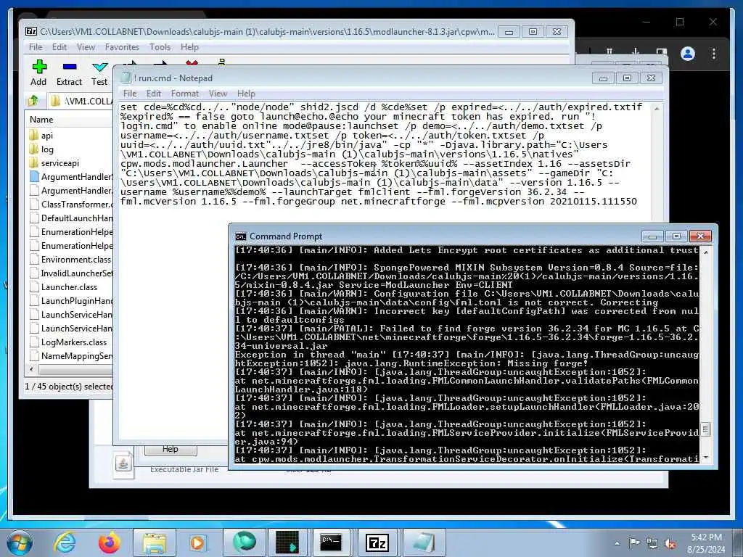
Task: Click the Command Prompt scrollbar up arrow
Action: coord(705,252)
